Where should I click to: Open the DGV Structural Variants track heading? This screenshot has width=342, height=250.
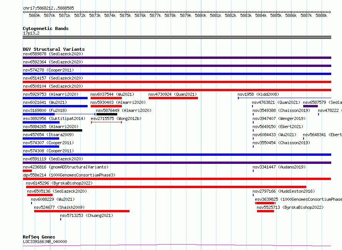coord(54,49)
